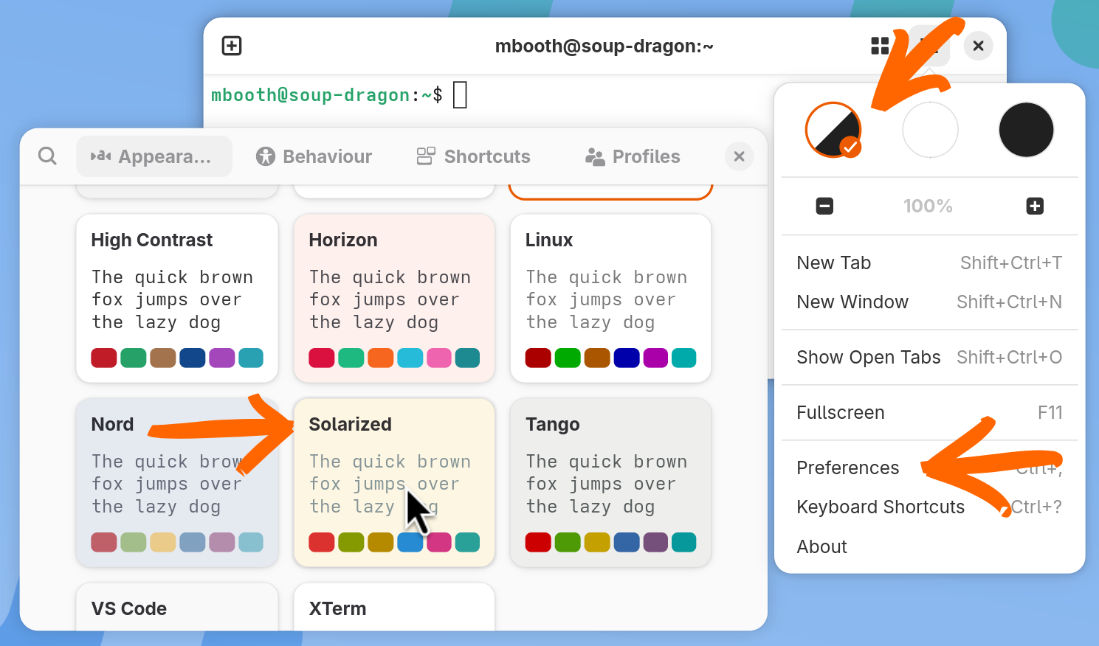Click window title mbooth@soup-dragon:~
This screenshot has width=1099, height=646.
point(604,46)
